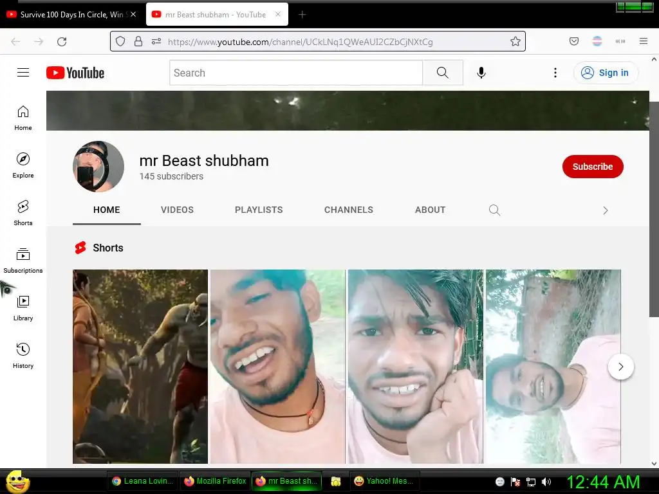View site security via the padlock icon
The height and width of the screenshot is (494, 659).
tap(138, 41)
